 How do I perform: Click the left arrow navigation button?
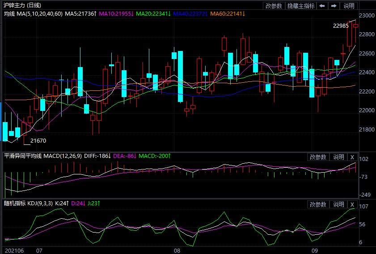tap(322, 6)
